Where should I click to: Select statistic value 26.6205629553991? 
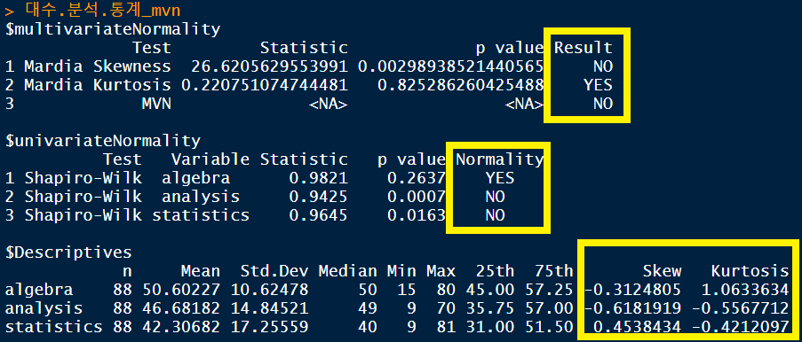(269, 66)
